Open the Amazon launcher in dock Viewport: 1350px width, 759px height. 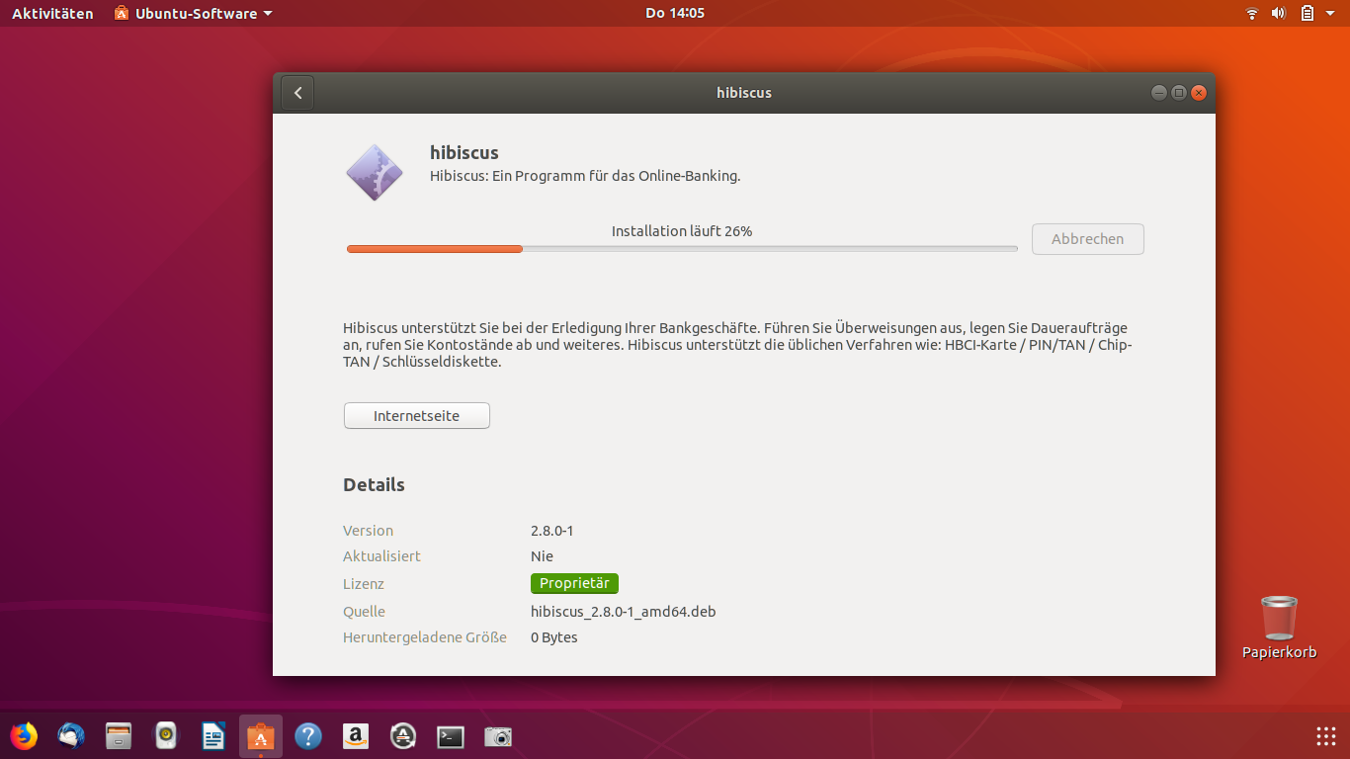pyautogui.click(x=356, y=736)
